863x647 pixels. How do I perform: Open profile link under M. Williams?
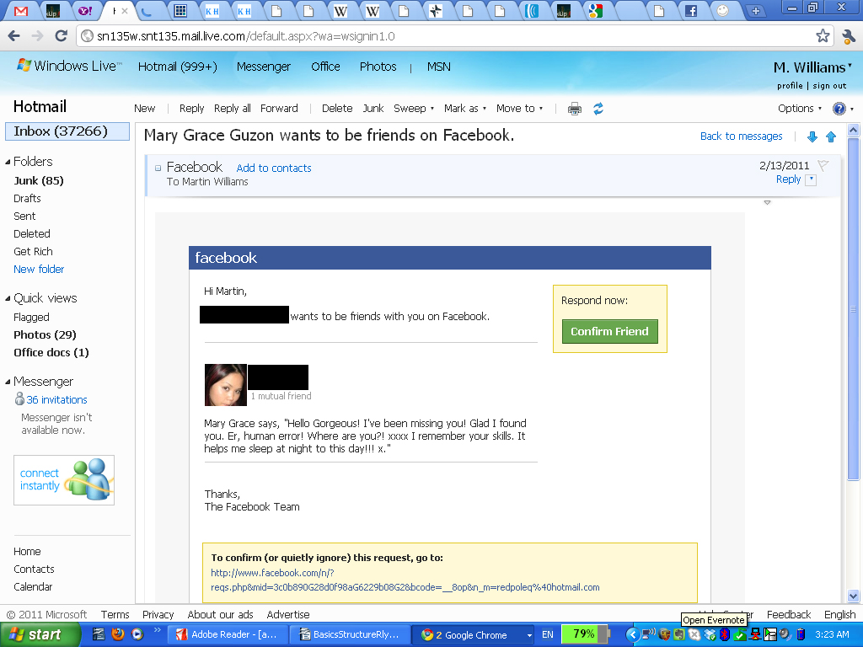tap(790, 86)
